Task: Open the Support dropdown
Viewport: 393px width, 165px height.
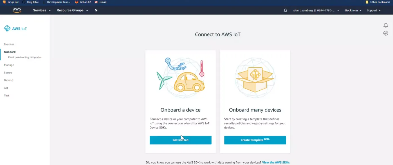Action: pos(374,10)
